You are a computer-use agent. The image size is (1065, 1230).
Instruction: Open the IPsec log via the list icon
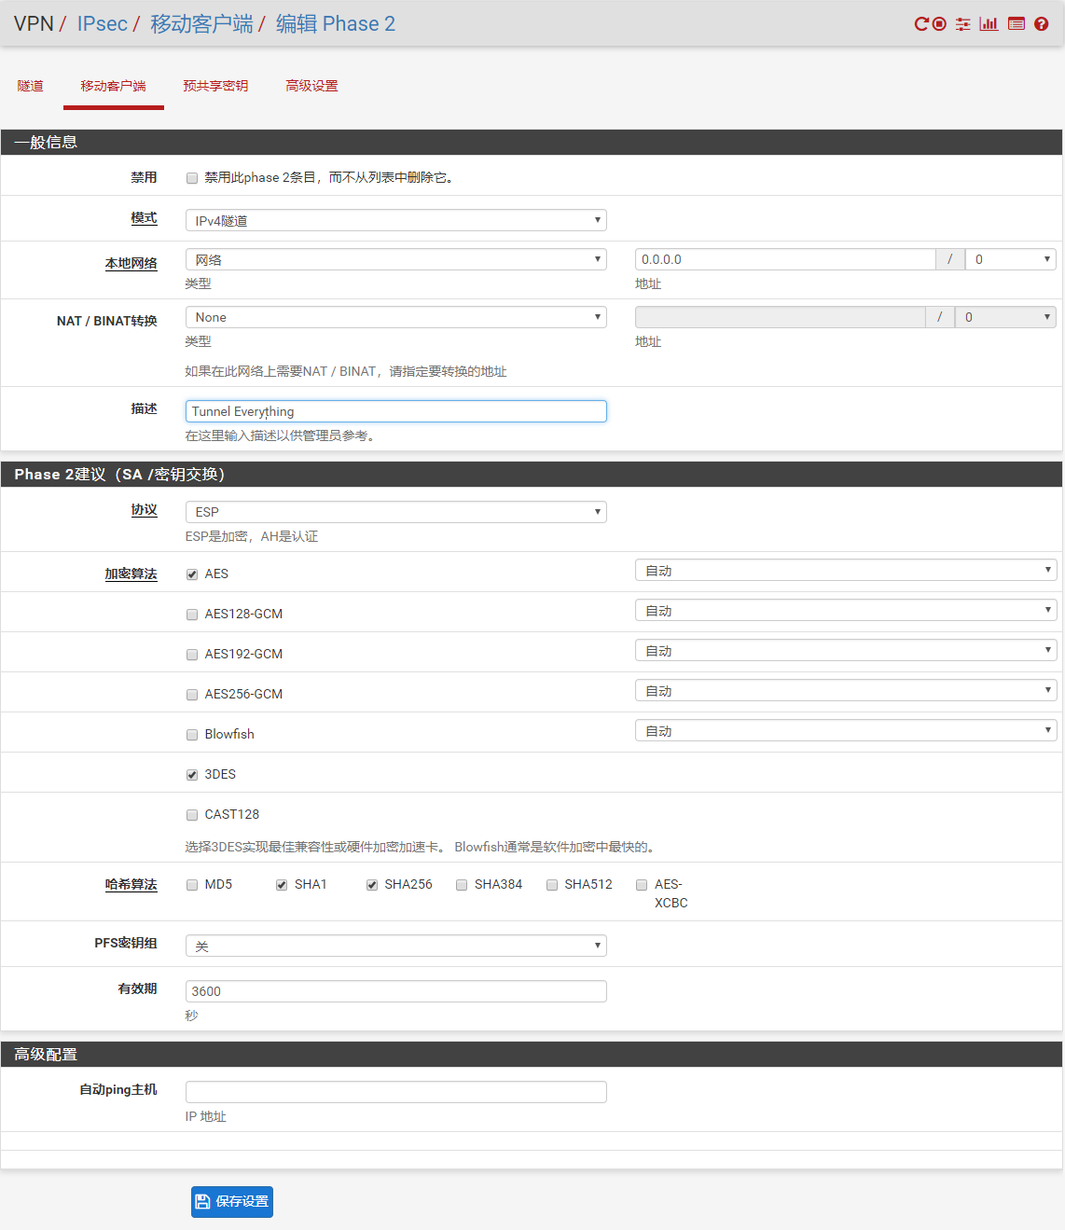coord(1016,23)
